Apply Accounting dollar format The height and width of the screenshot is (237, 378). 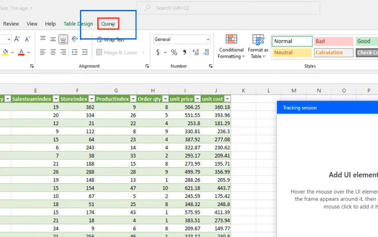pyautogui.click(x=158, y=52)
